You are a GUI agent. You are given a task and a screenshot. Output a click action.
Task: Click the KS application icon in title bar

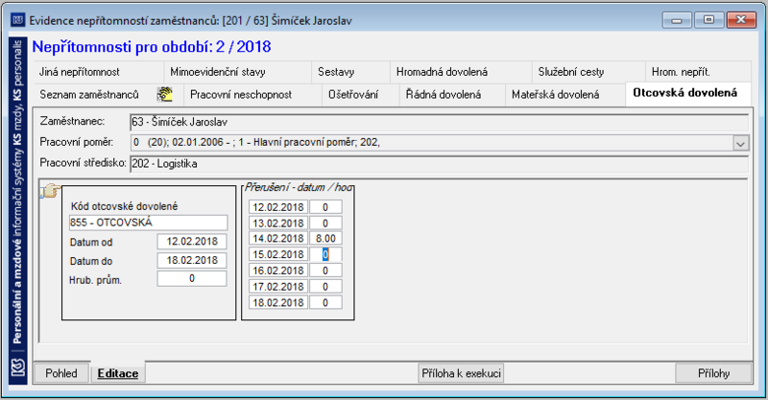point(18,20)
